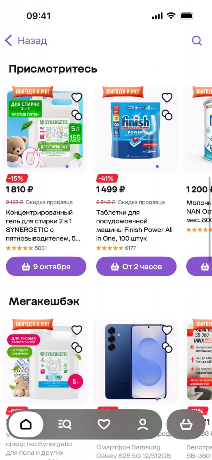Image resolution: width=212 pixels, height=460 pixels.
Task: Add to cart with 9 октября delivery
Action: point(46,267)
